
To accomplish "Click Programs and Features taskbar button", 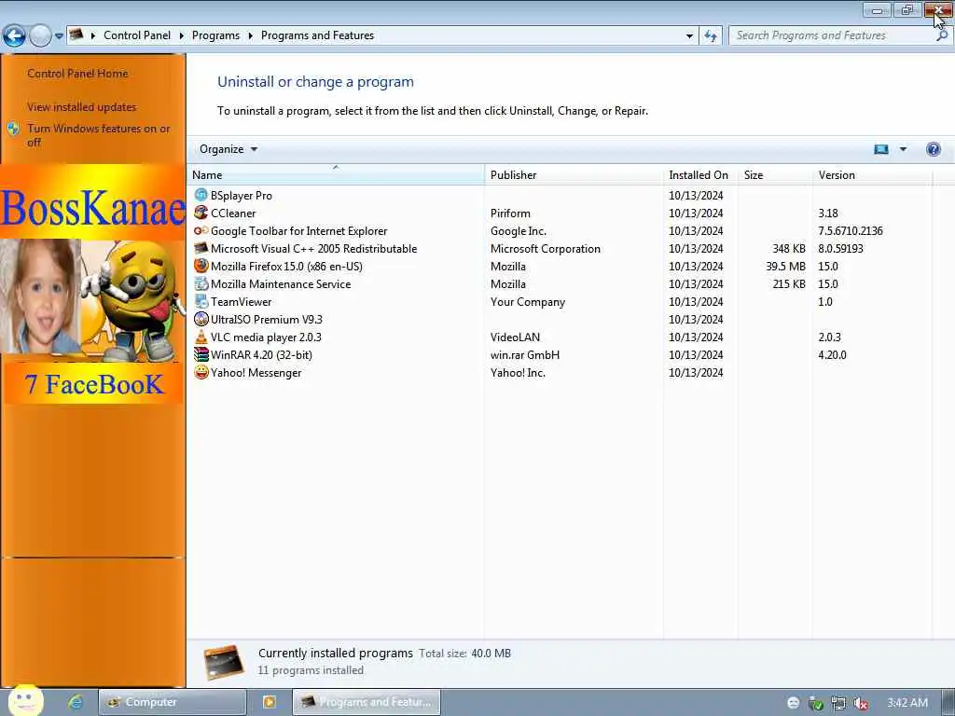I will pyautogui.click(x=367, y=702).
